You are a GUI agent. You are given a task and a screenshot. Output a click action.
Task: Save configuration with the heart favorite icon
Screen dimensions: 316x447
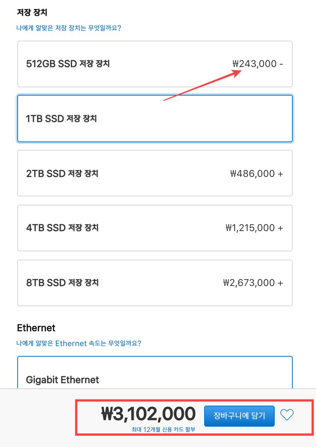point(287,415)
